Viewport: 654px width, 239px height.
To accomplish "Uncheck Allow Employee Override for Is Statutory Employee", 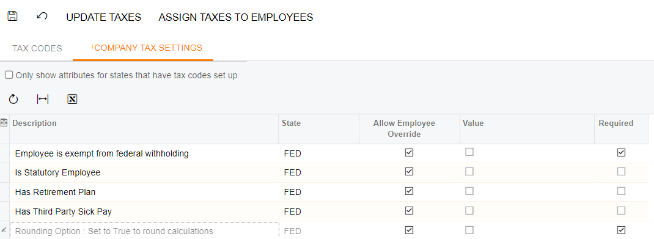I will [409, 171].
